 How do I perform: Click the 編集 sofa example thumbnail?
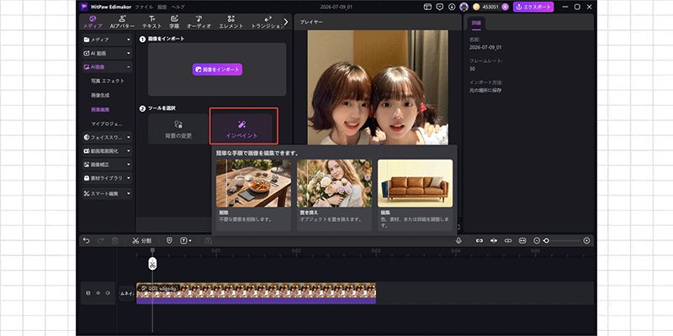(x=415, y=183)
